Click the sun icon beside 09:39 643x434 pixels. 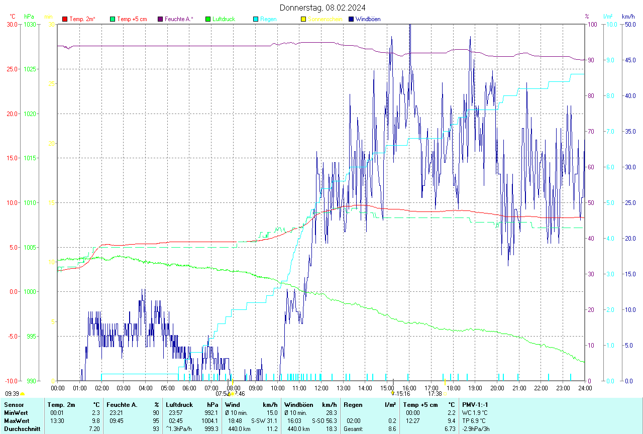pos(23,394)
